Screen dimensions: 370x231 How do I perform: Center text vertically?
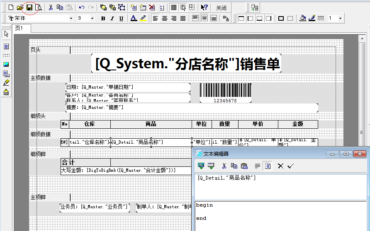pyautogui.click(x=204, y=18)
